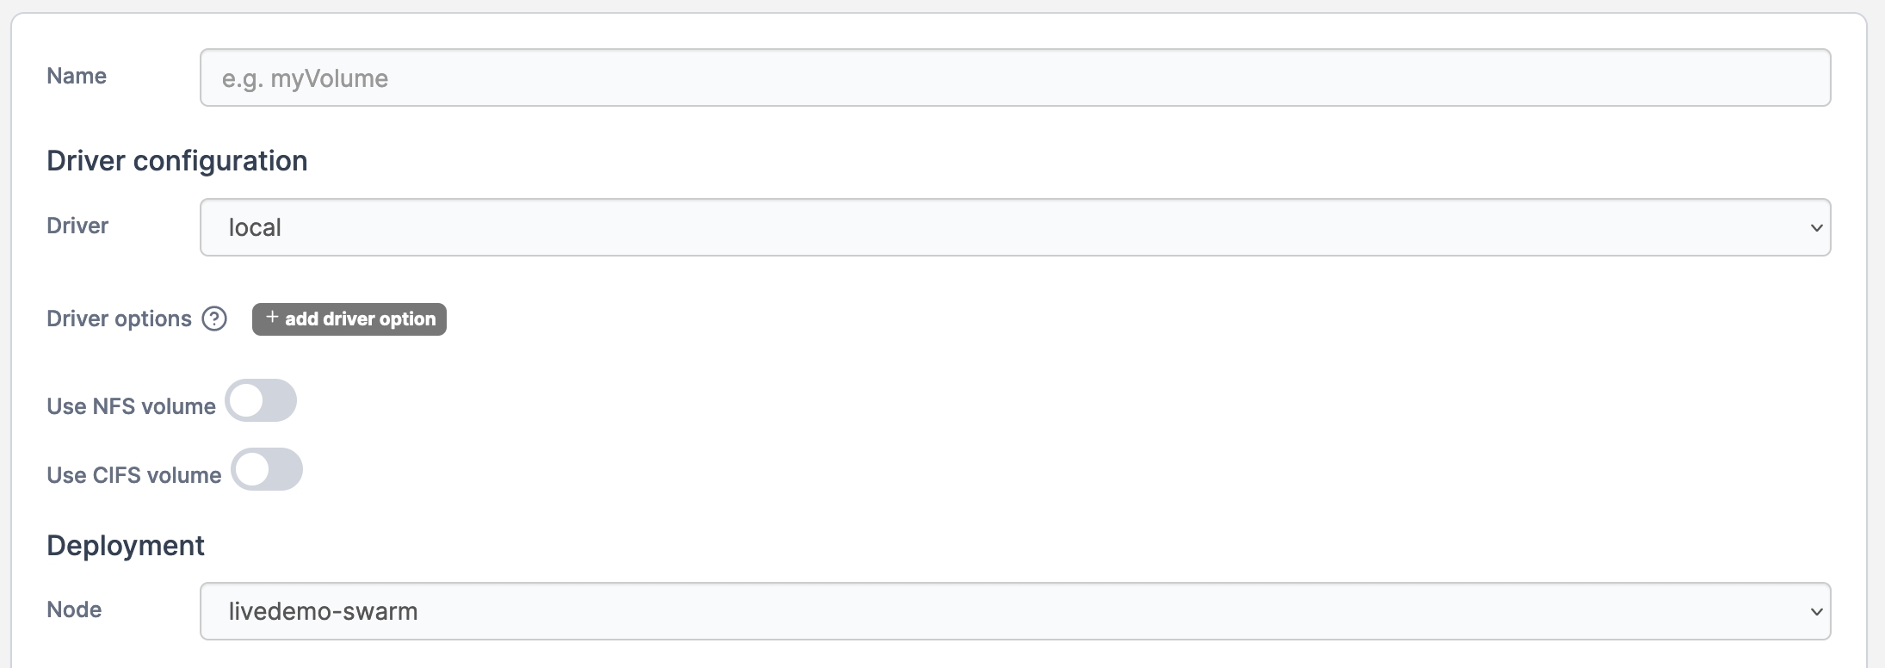
Task: Click the Name field label
Action: coord(77,77)
